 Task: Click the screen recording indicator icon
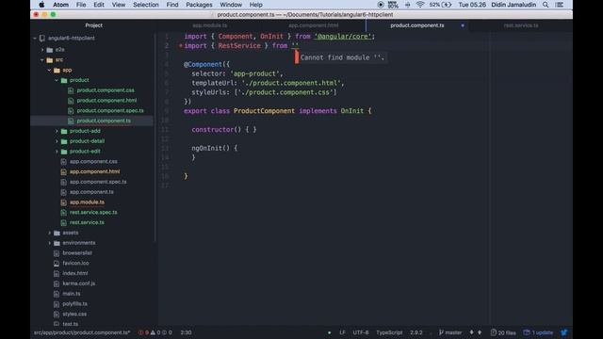pos(381,5)
